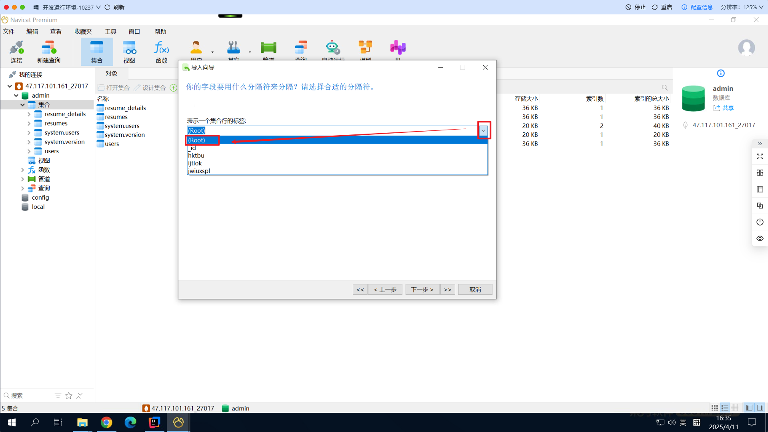Viewport: 768px width, 432px height.
Task: Click the power icon on right sidebar
Action: (760, 222)
